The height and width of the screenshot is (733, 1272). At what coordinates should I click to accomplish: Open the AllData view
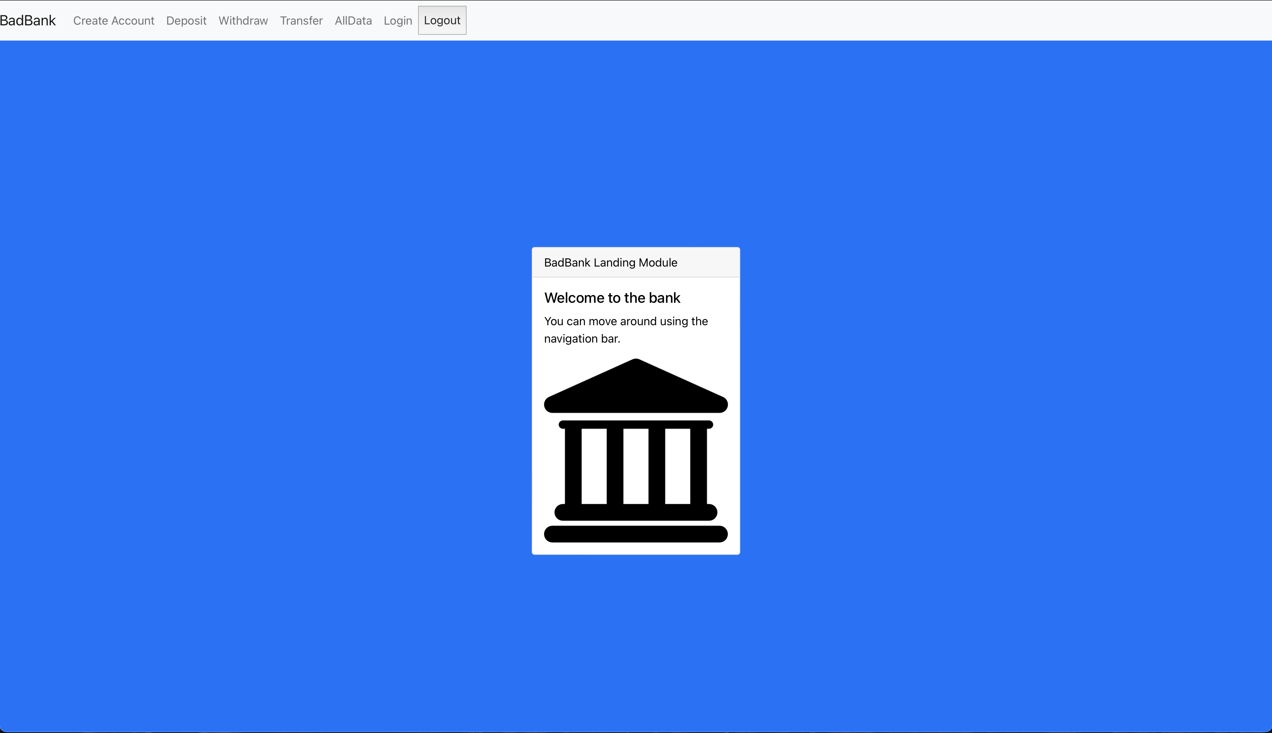tap(353, 21)
